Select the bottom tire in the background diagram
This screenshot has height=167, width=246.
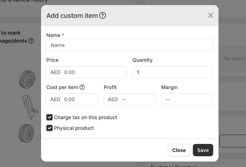click(26, 133)
